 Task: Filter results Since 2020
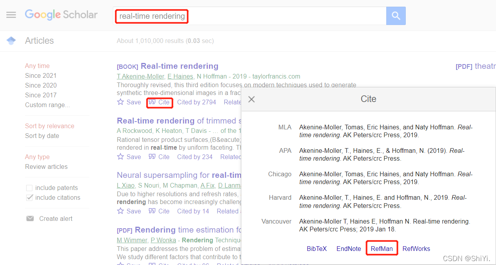click(41, 85)
